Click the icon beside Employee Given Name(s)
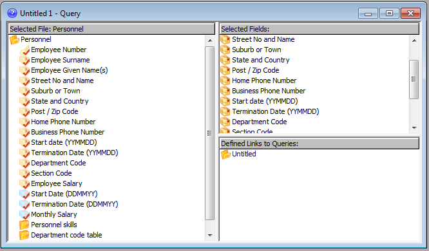Viewport: 429px width, 251px height. [x=24, y=71]
